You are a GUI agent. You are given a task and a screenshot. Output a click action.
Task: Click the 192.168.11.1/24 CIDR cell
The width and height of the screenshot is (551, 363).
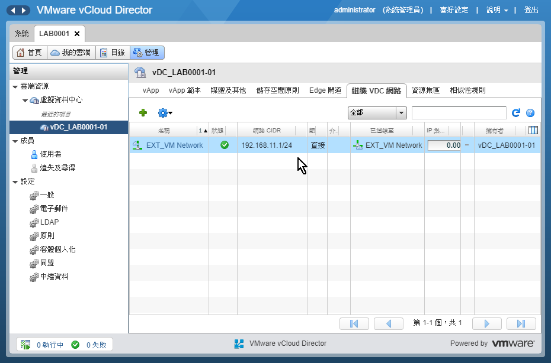267,145
